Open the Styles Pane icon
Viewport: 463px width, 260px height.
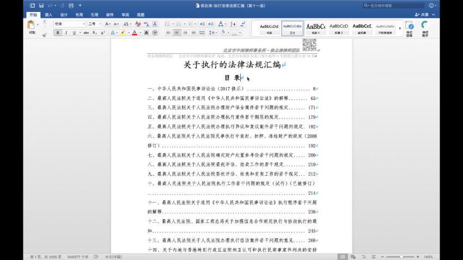410,28
